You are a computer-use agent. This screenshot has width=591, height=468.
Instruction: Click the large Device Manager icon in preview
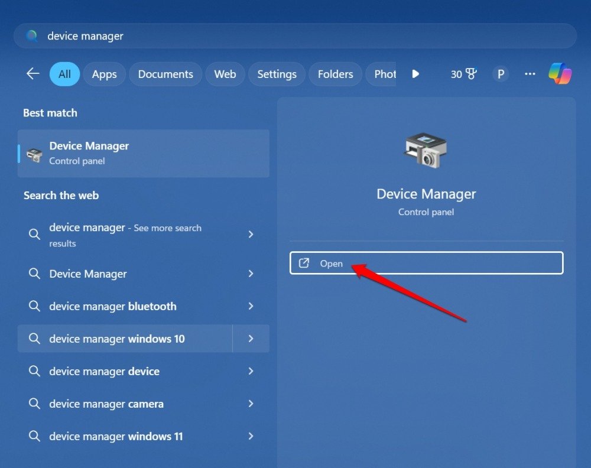(x=426, y=150)
